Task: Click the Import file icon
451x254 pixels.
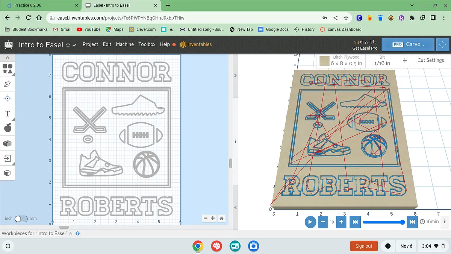Action: 8,158
